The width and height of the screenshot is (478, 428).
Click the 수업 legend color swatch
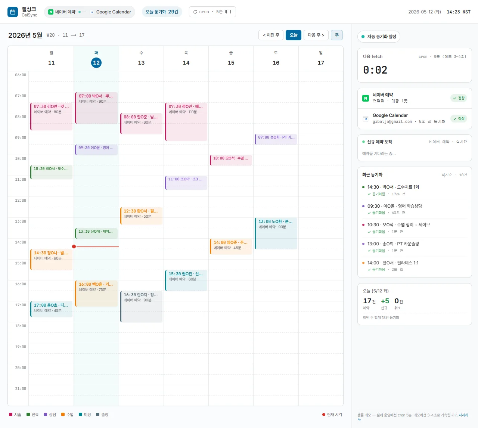coord(63,415)
